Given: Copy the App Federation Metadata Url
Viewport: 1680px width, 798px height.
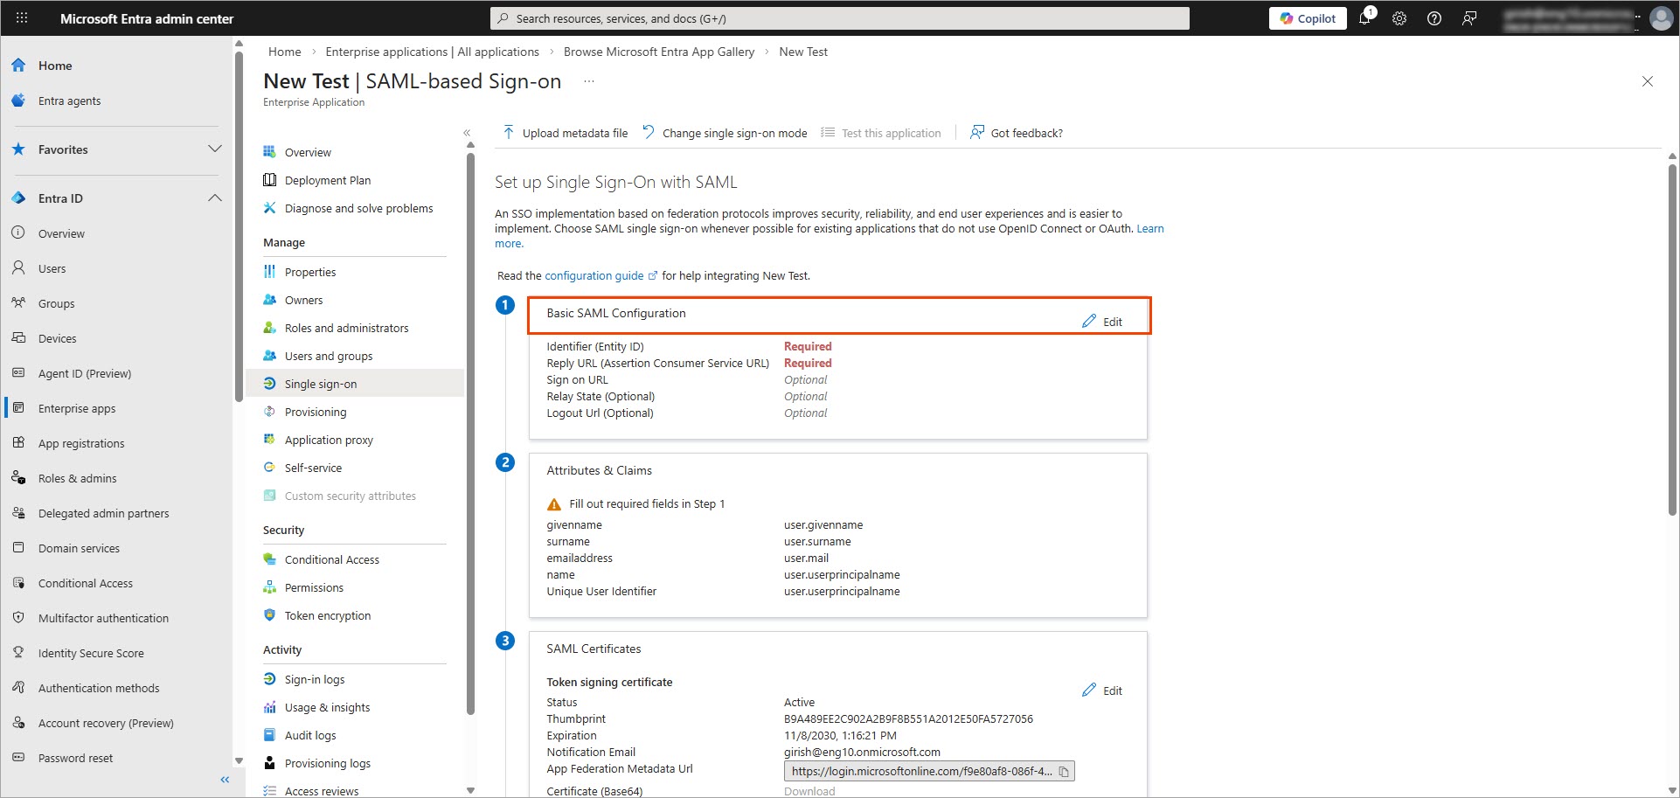Looking at the screenshot, I should (1064, 771).
